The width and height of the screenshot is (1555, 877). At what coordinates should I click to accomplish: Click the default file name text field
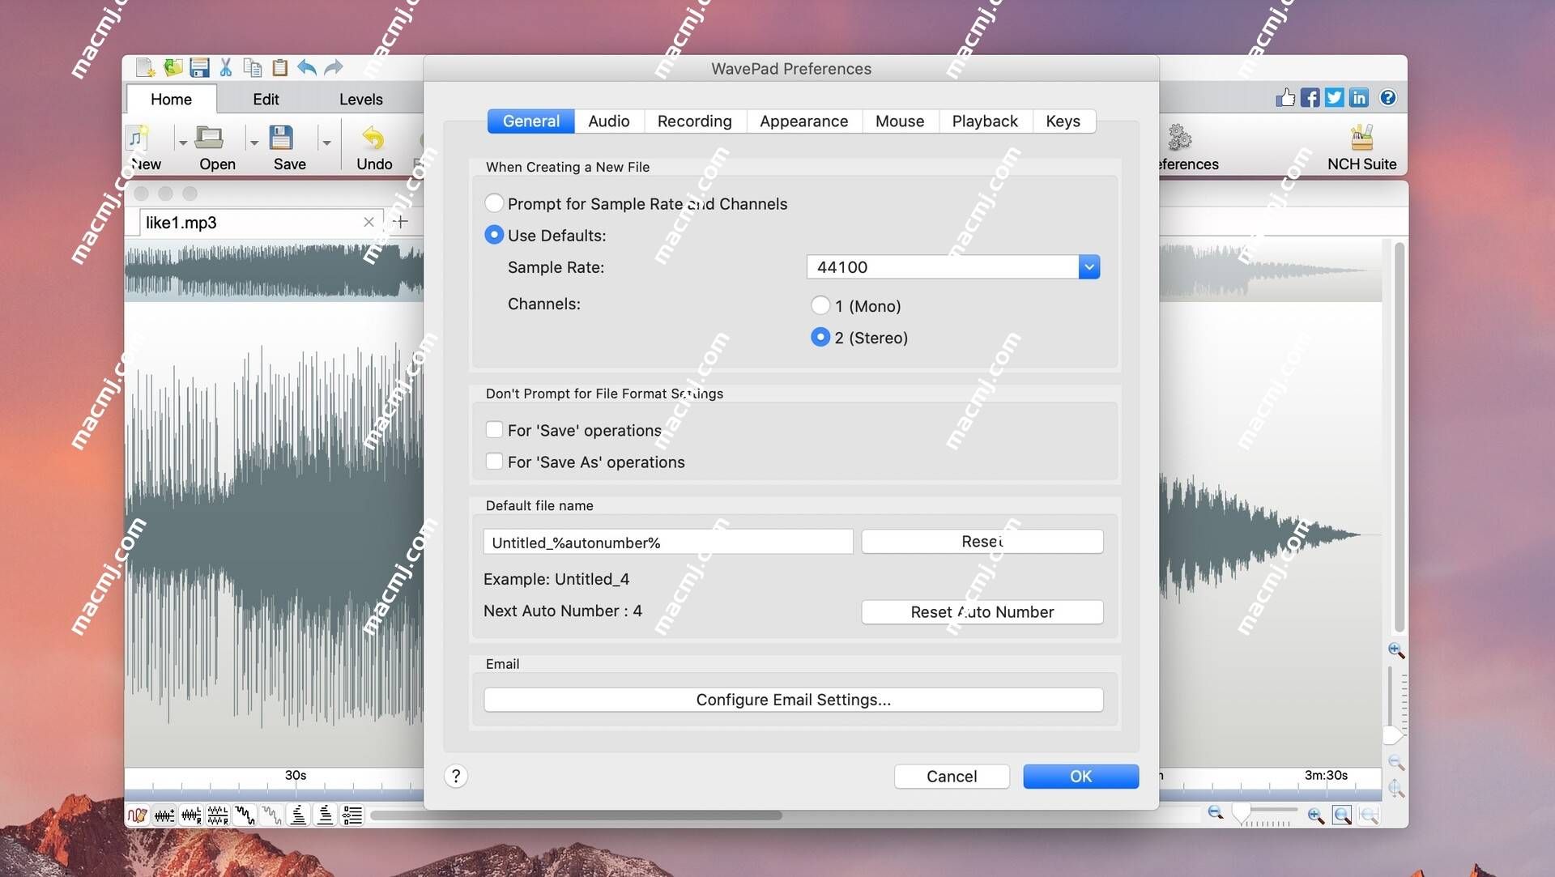[x=668, y=542]
